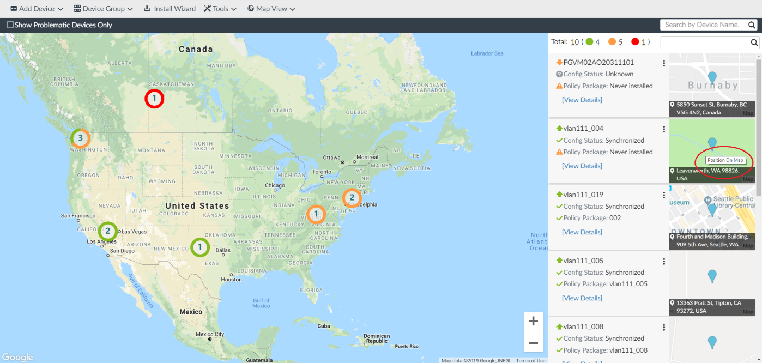Open the options menu for vlan111_019
The height and width of the screenshot is (363, 762).
point(663,195)
